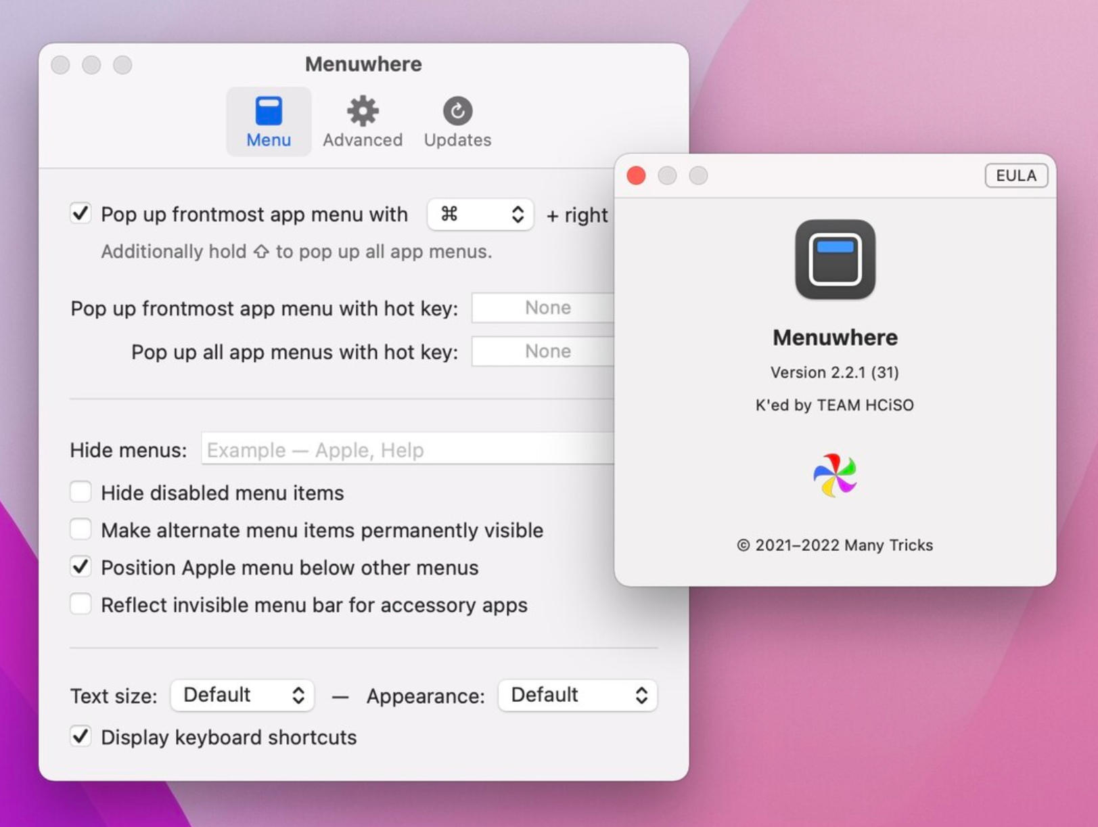
Task: Uncheck Display keyboard shortcuts
Action: (81, 736)
